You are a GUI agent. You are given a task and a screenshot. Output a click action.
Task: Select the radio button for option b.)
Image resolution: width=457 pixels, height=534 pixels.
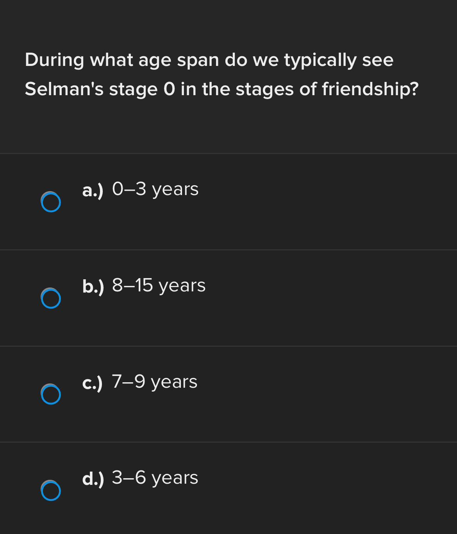[x=50, y=298]
